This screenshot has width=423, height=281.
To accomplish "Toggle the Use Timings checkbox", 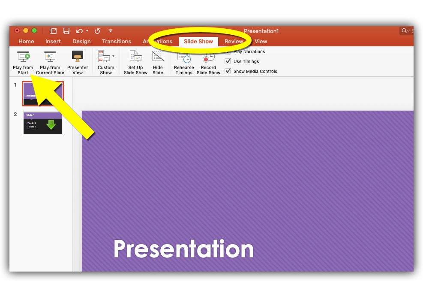I will click(x=228, y=61).
